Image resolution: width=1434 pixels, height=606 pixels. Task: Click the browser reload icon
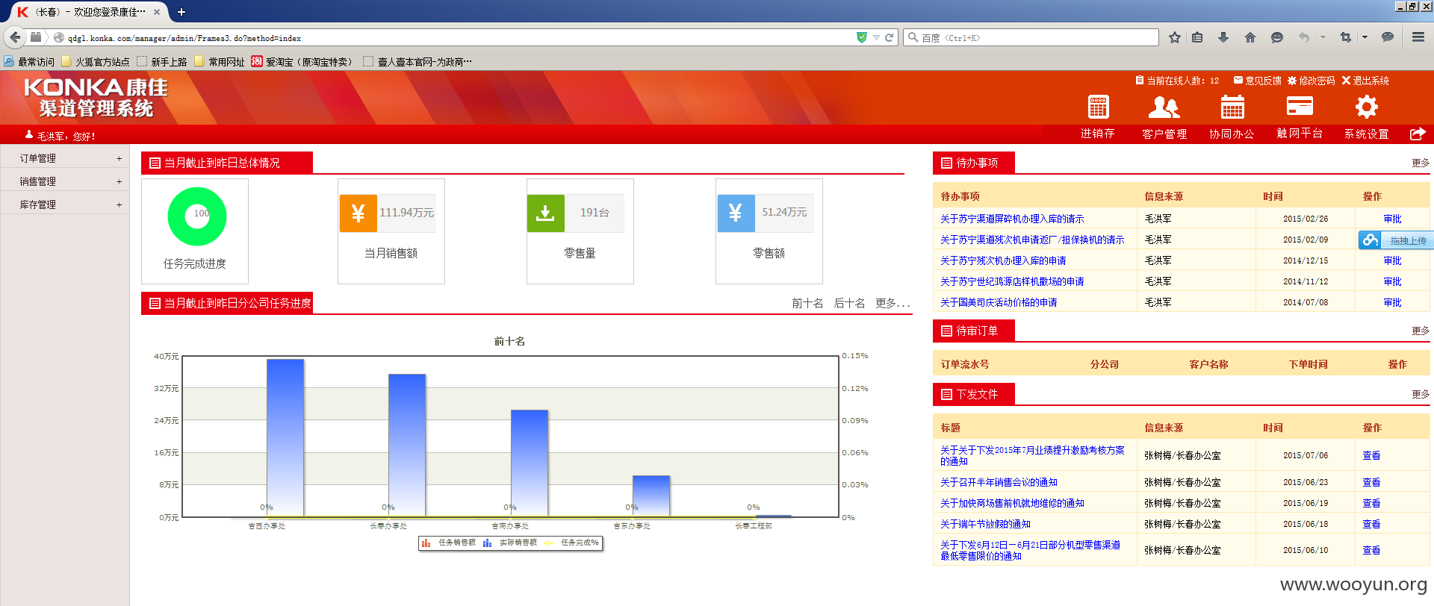890,37
